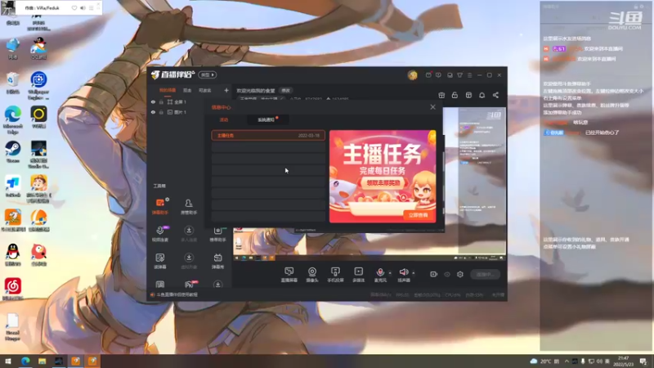
Task: Open the mode dropdown next to app logo
Action: coord(208,74)
